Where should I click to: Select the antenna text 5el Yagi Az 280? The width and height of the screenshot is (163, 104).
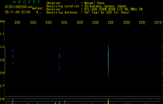98,12
